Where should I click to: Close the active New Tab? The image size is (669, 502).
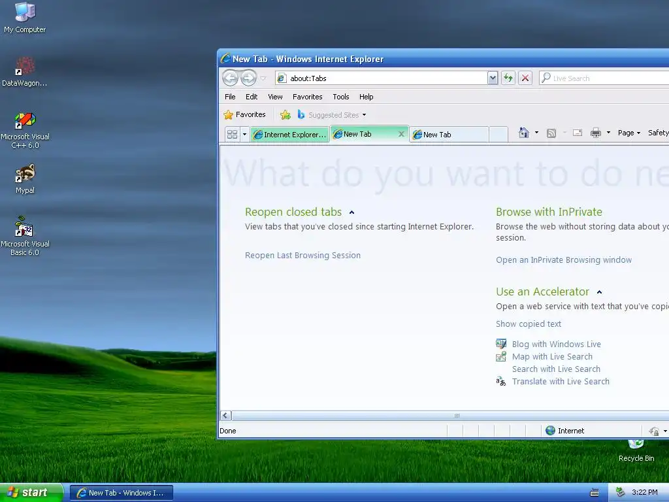point(401,134)
